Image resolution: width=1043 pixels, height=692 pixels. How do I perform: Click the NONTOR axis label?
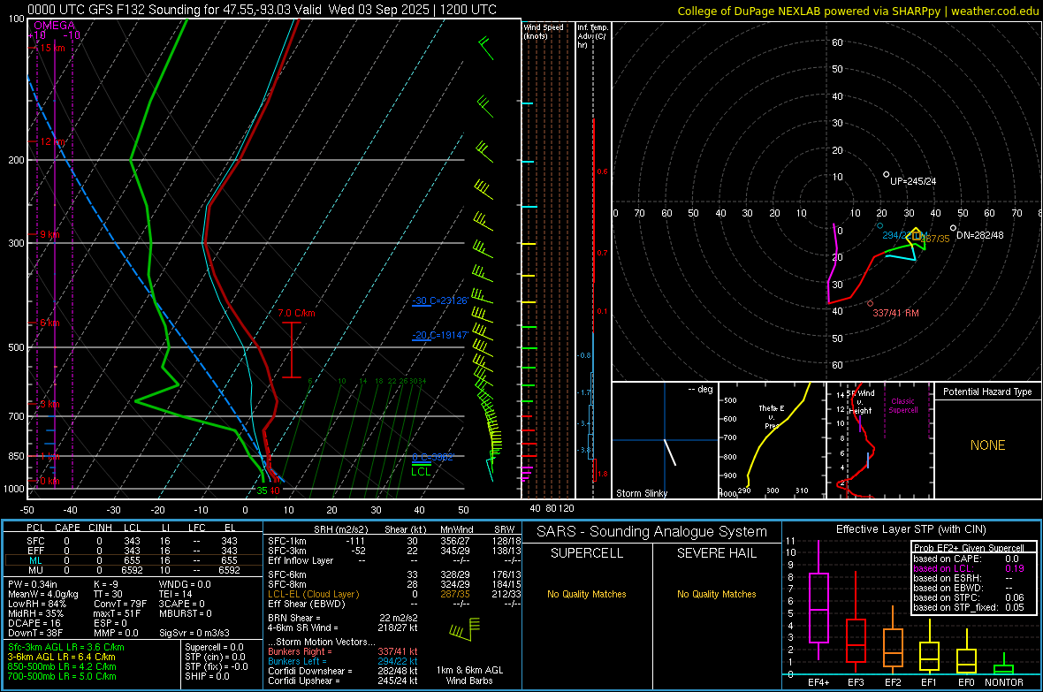click(x=1004, y=682)
